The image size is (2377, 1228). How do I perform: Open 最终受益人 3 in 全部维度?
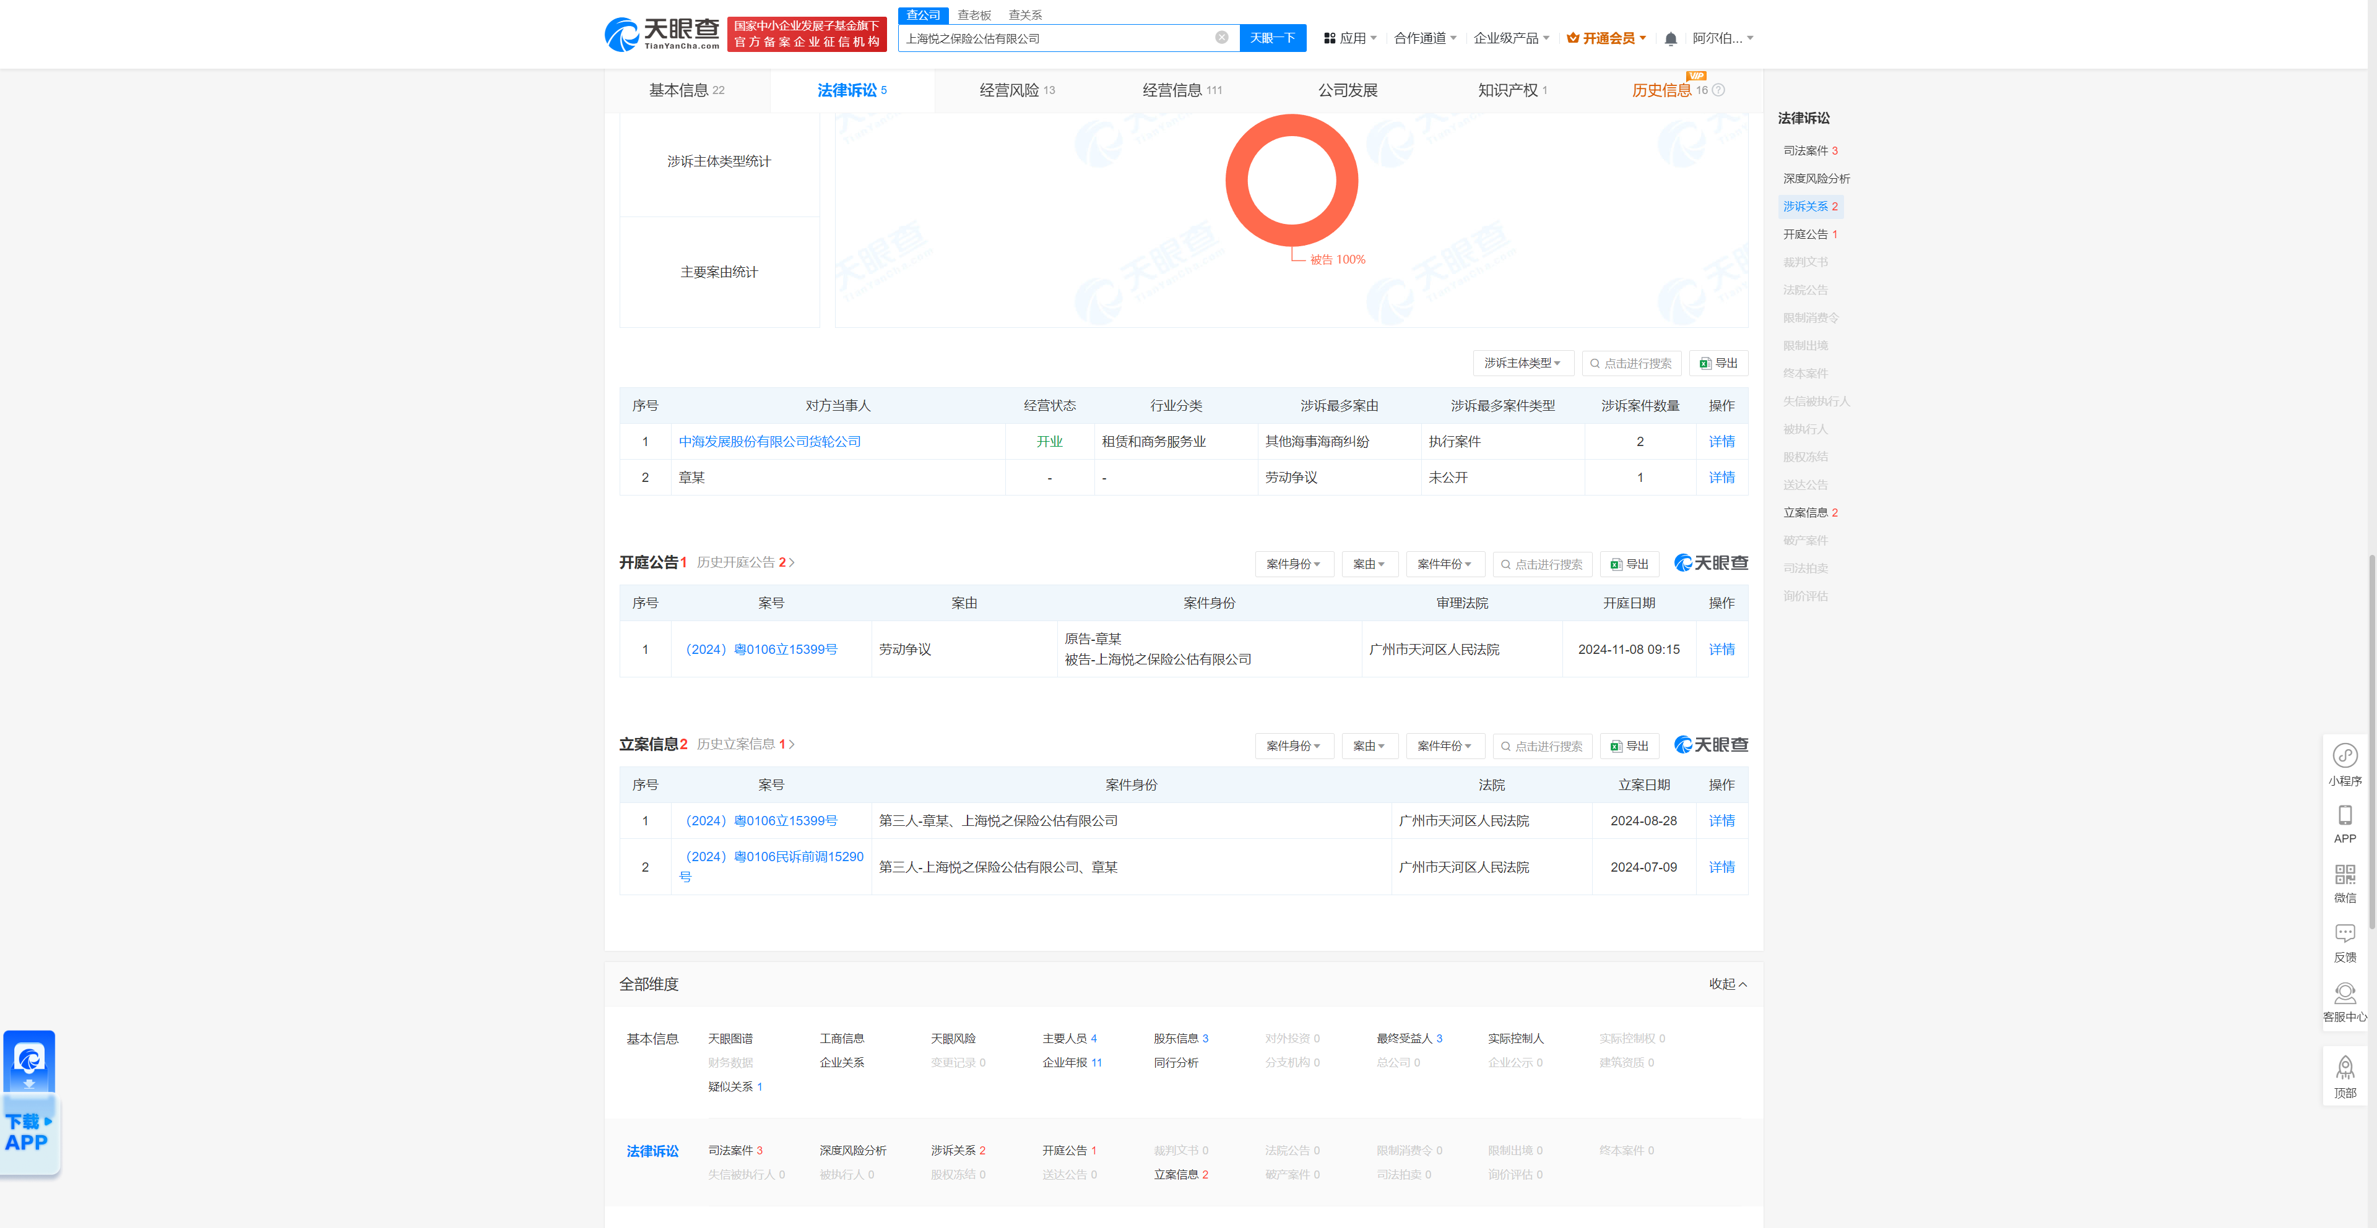(1409, 1038)
